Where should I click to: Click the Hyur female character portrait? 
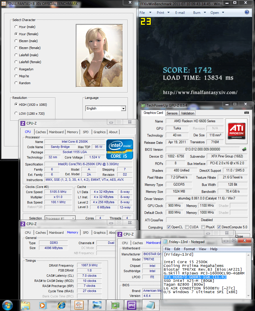[x=99, y=56]
